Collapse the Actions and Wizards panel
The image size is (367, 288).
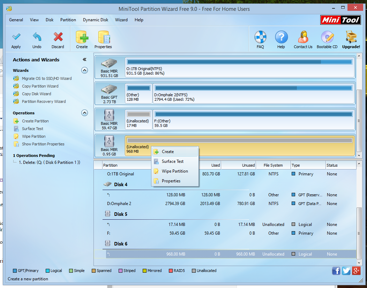click(x=84, y=59)
